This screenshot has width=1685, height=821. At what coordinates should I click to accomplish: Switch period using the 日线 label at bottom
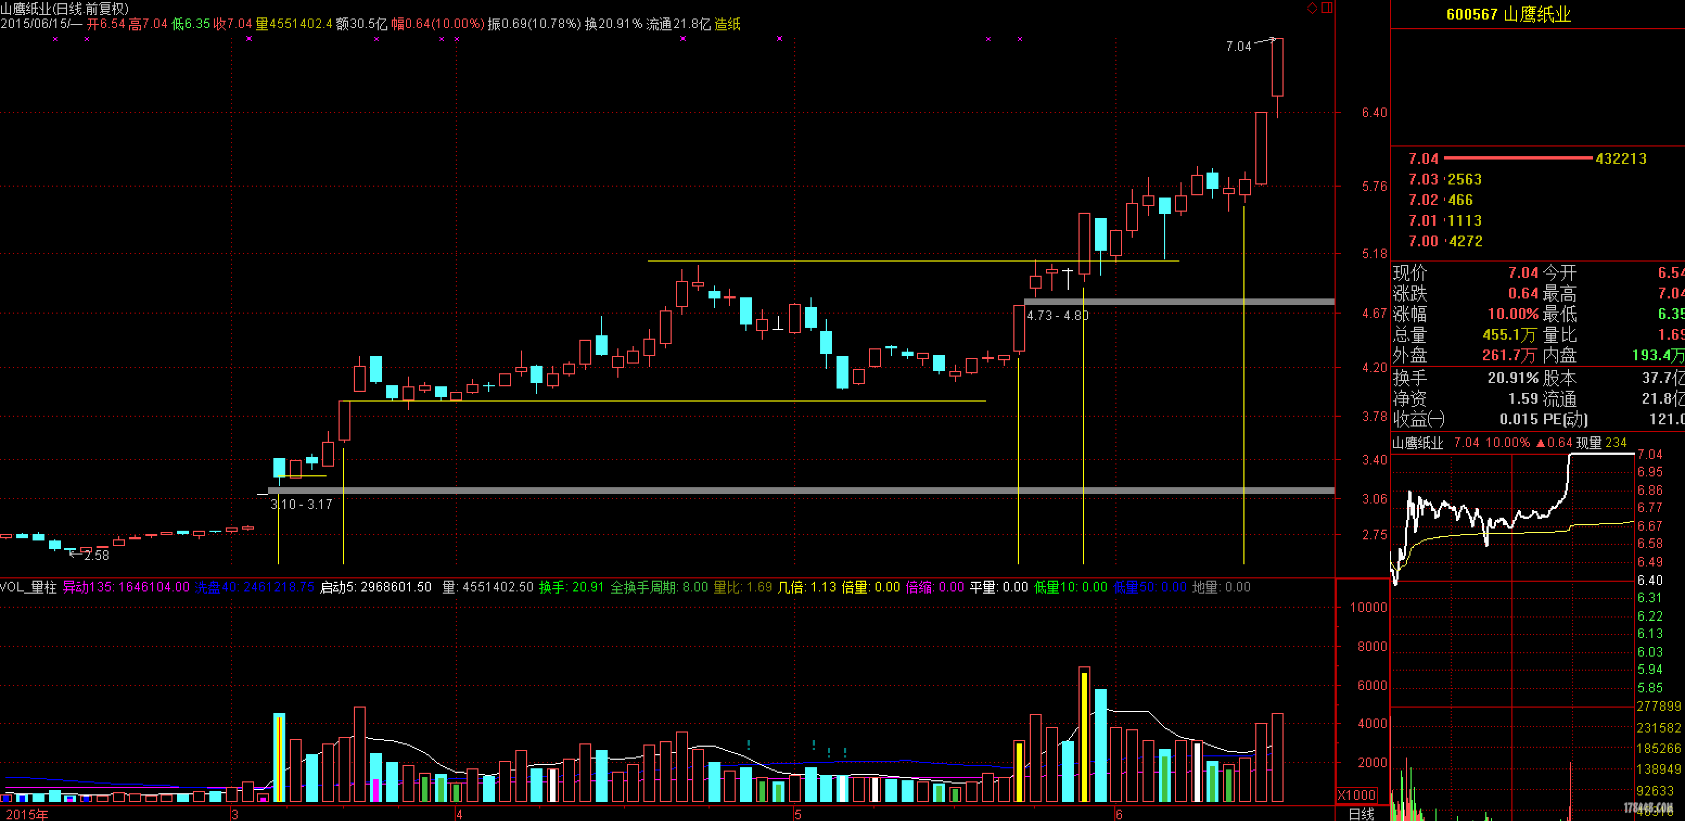click(x=1362, y=814)
